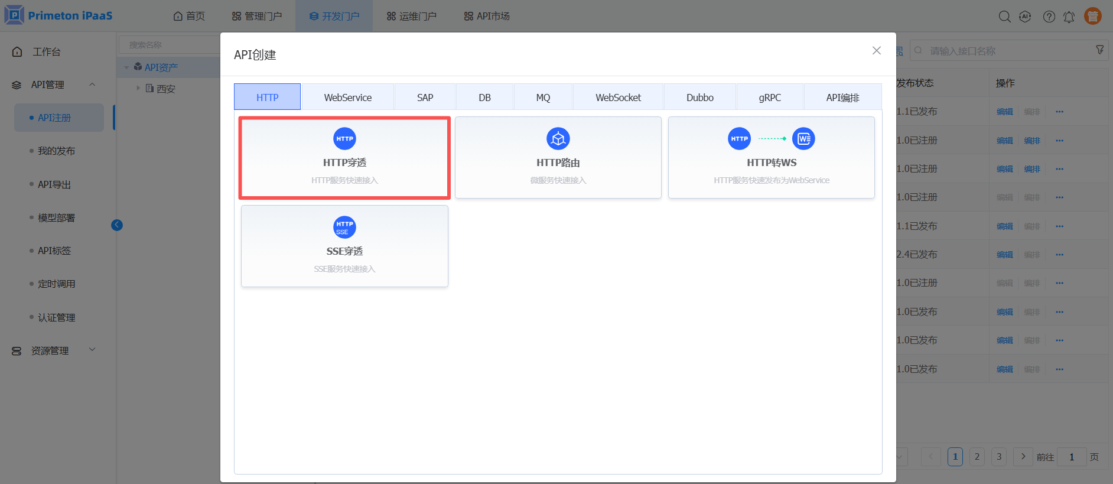Open the 运维门户 top menu

pos(412,16)
